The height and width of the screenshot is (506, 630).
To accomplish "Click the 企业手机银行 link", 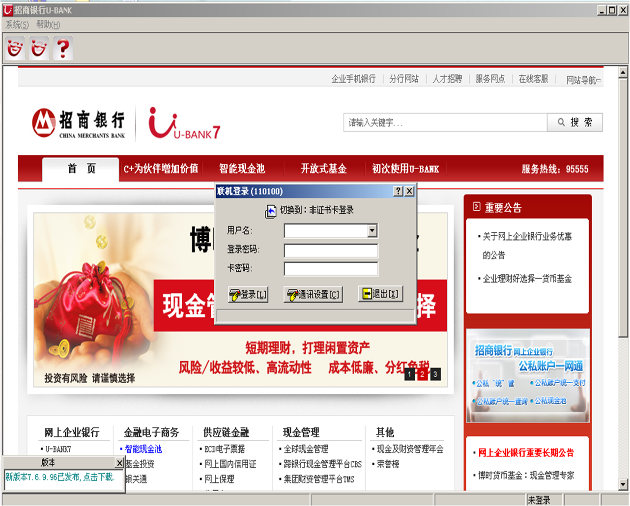I will 353,79.
